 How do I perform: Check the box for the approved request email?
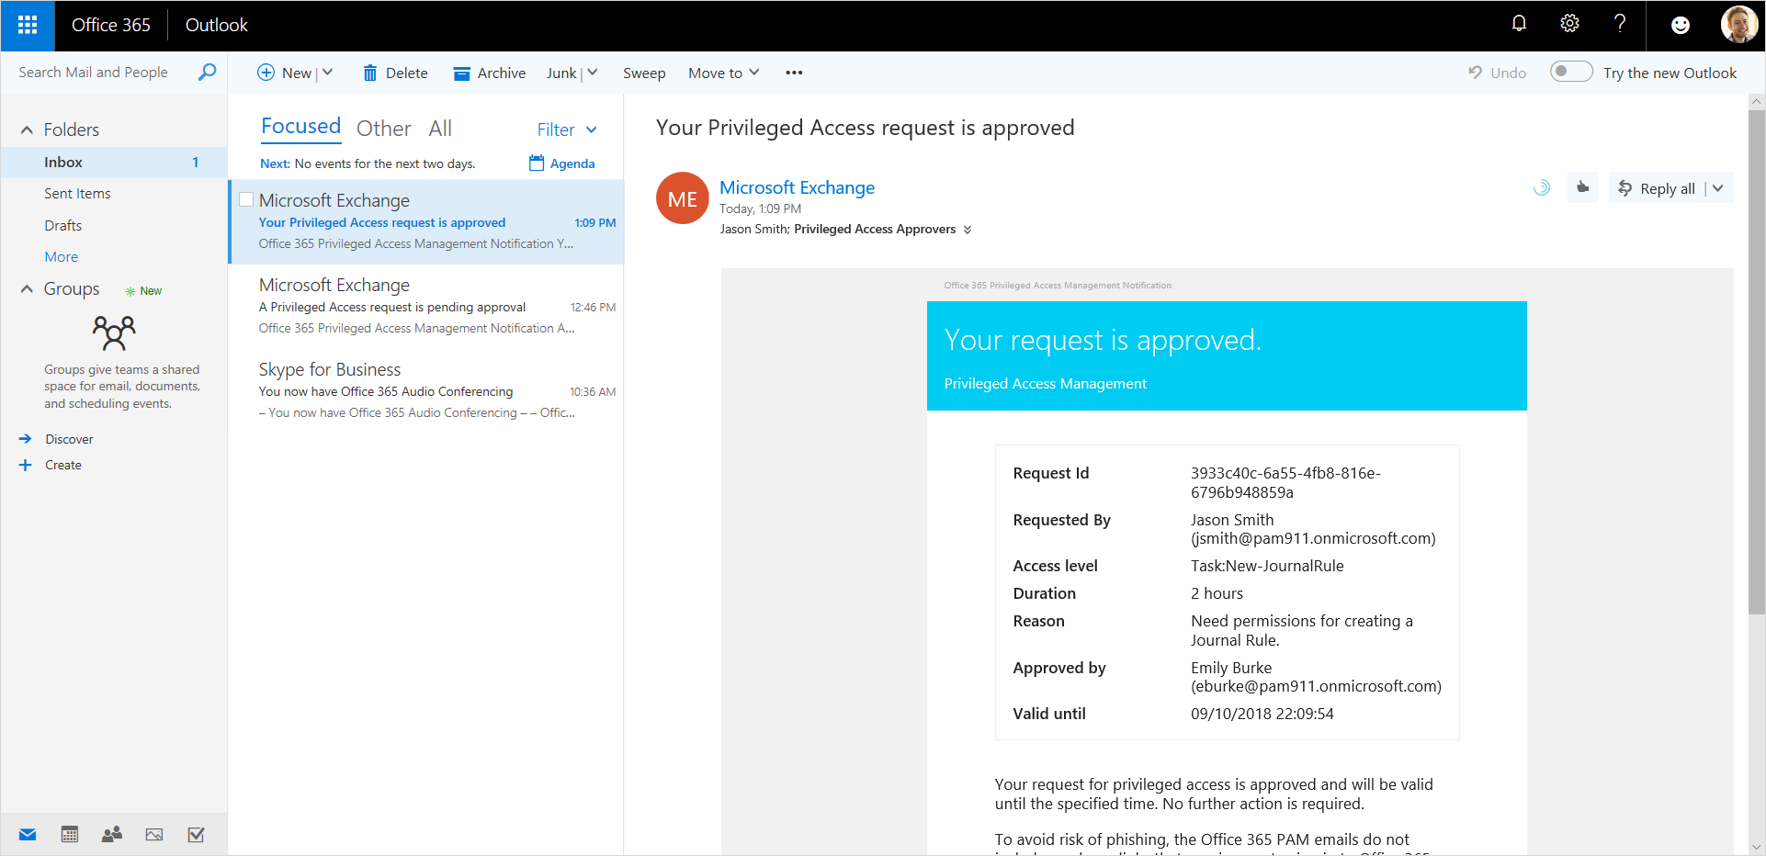click(246, 199)
